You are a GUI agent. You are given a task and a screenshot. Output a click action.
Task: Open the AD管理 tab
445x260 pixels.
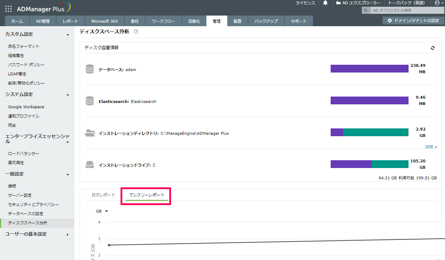click(43, 21)
